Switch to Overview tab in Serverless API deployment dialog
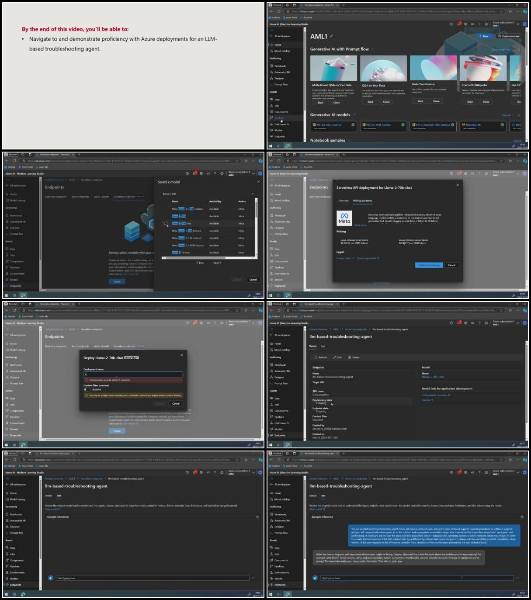The height and width of the screenshot is (600, 531). [x=344, y=201]
